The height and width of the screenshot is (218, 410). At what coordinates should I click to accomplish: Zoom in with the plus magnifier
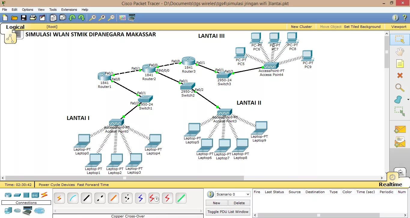coord(92,18)
